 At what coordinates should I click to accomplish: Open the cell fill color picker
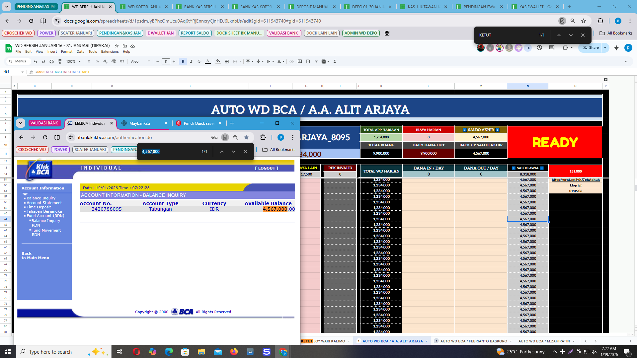pyautogui.click(x=218, y=61)
